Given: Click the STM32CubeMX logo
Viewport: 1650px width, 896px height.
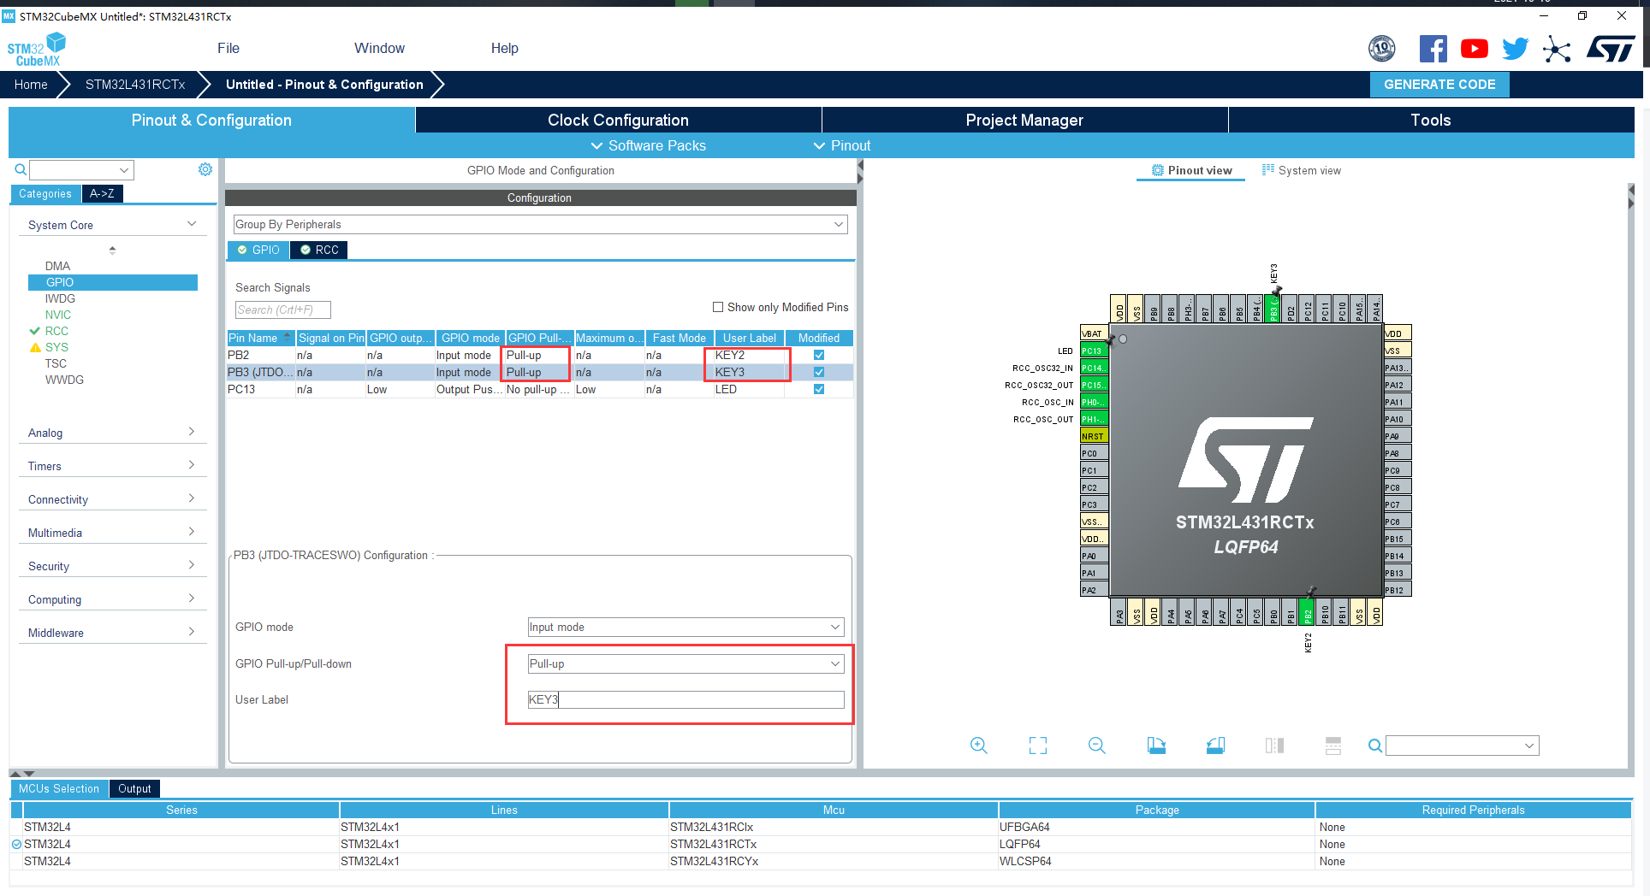Looking at the screenshot, I should 37,50.
